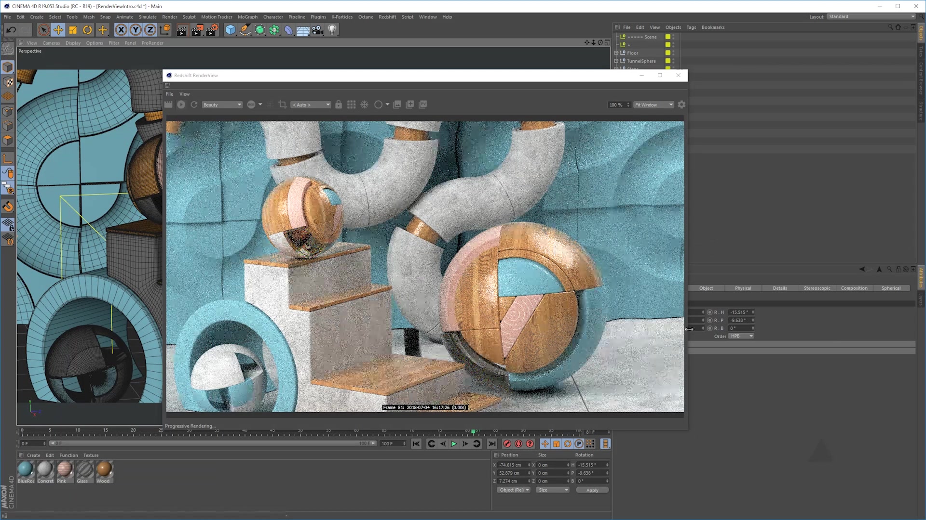Image resolution: width=926 pixels, height=520 pixels.
Task: Click Play to start animation playback
Action: coord(454,443)
